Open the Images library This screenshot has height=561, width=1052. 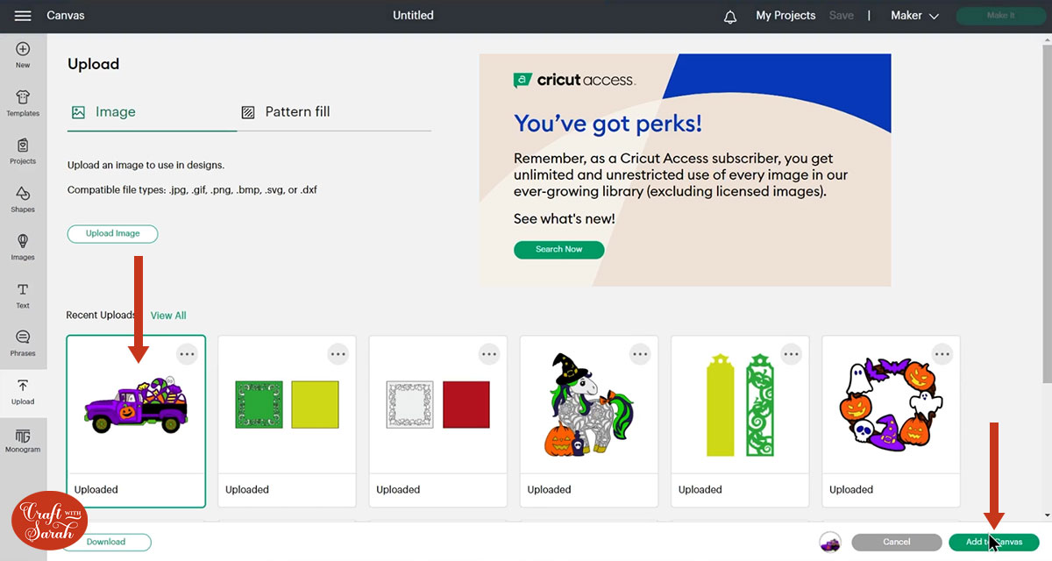click(23, 247)
